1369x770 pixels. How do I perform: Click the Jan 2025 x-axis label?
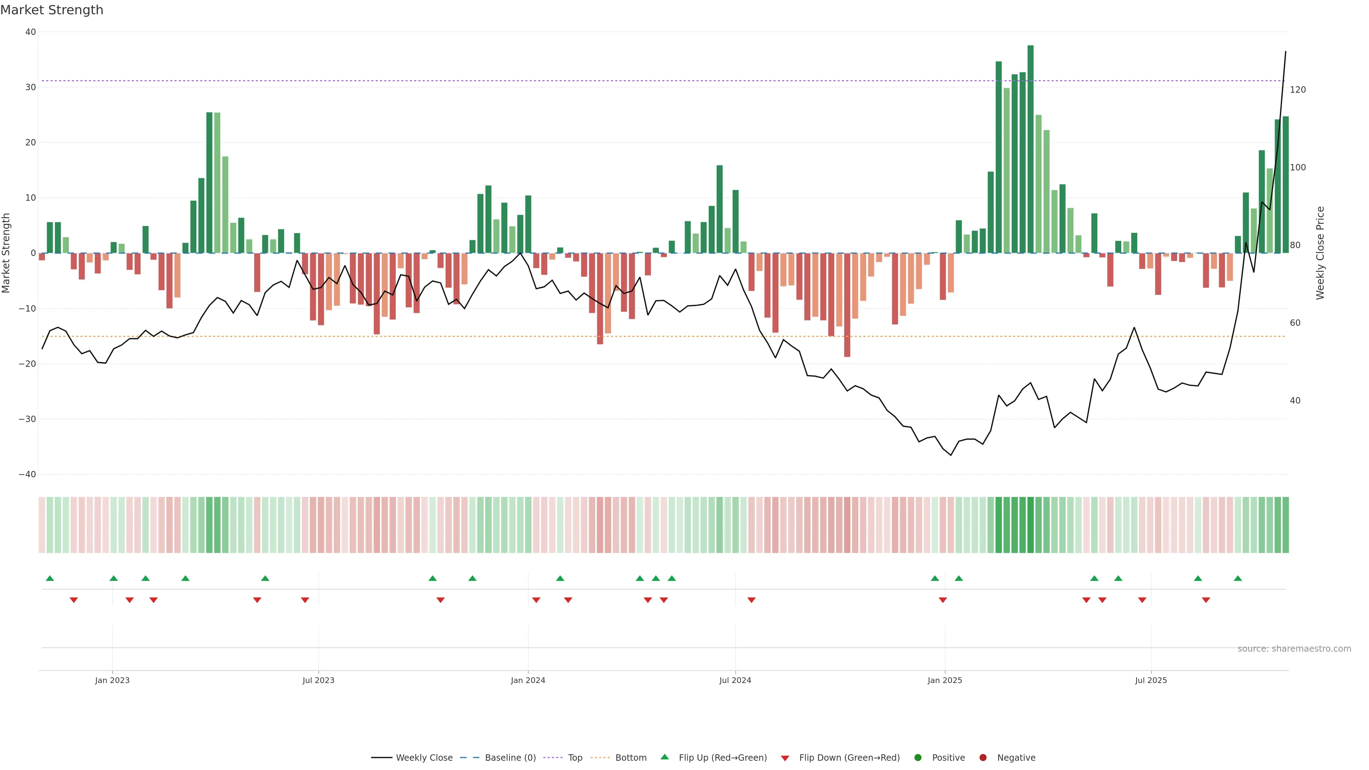tap(945, 680)
